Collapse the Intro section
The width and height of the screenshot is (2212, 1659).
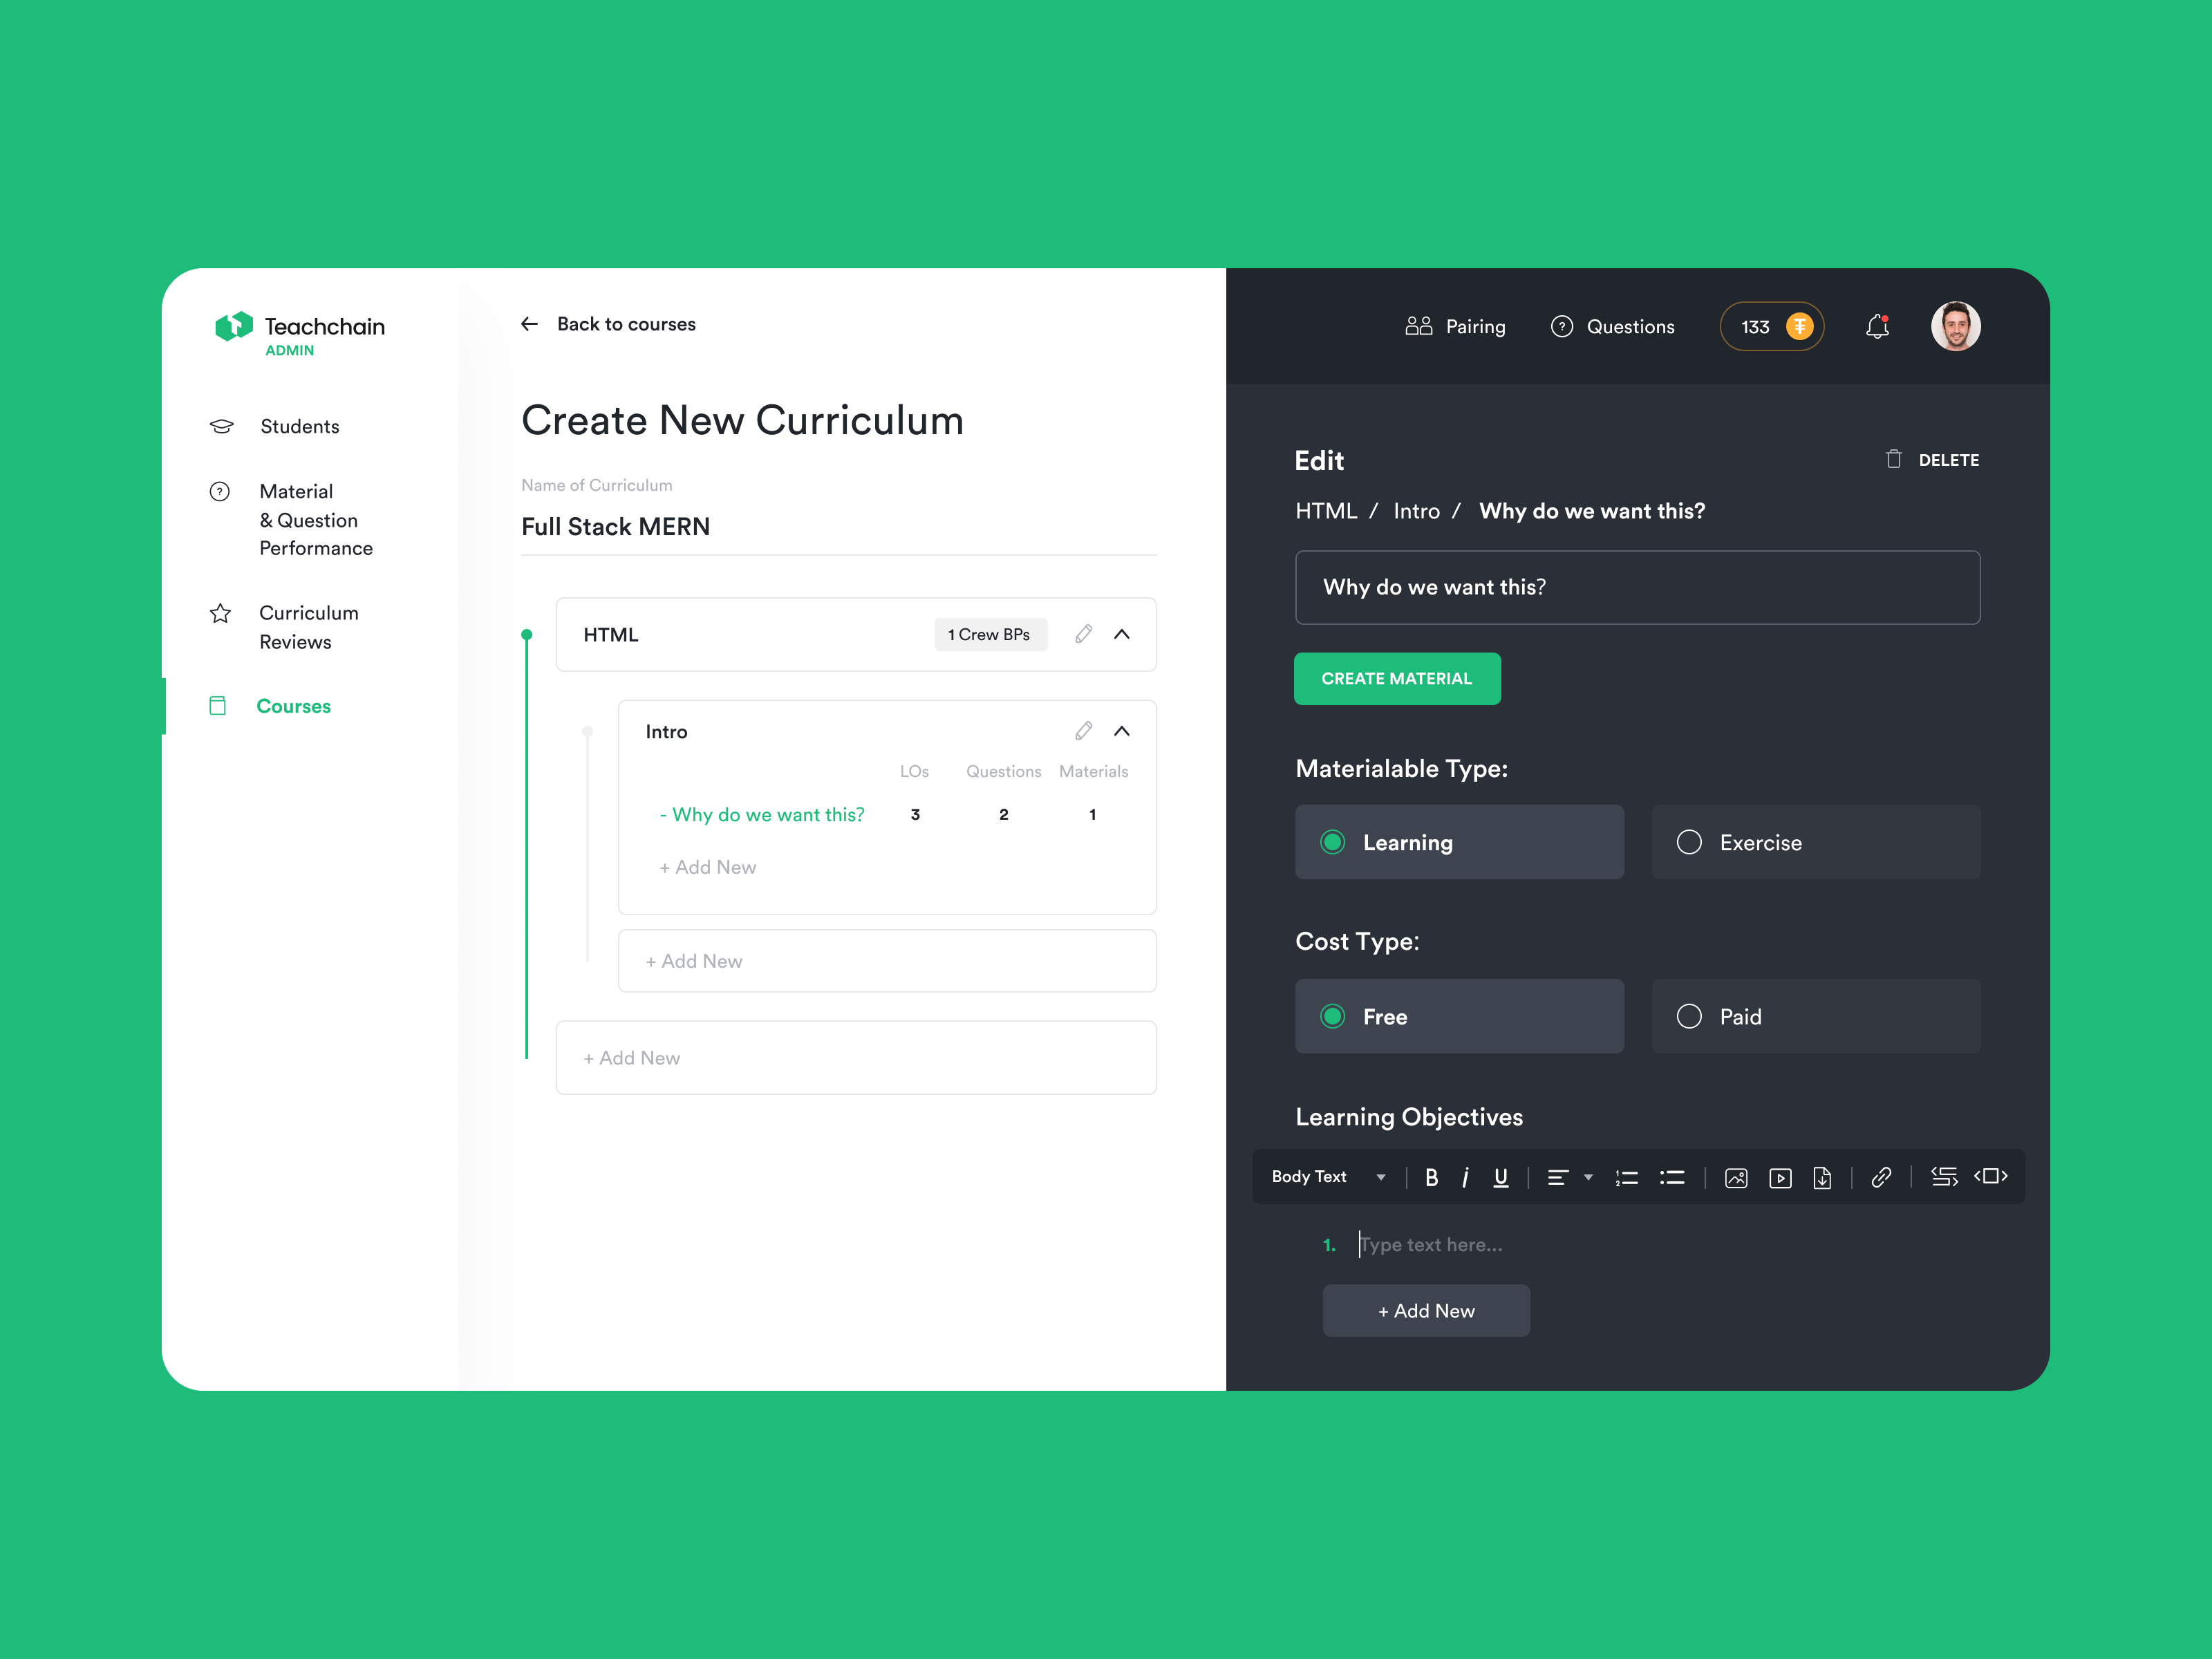pos(1122,731)
